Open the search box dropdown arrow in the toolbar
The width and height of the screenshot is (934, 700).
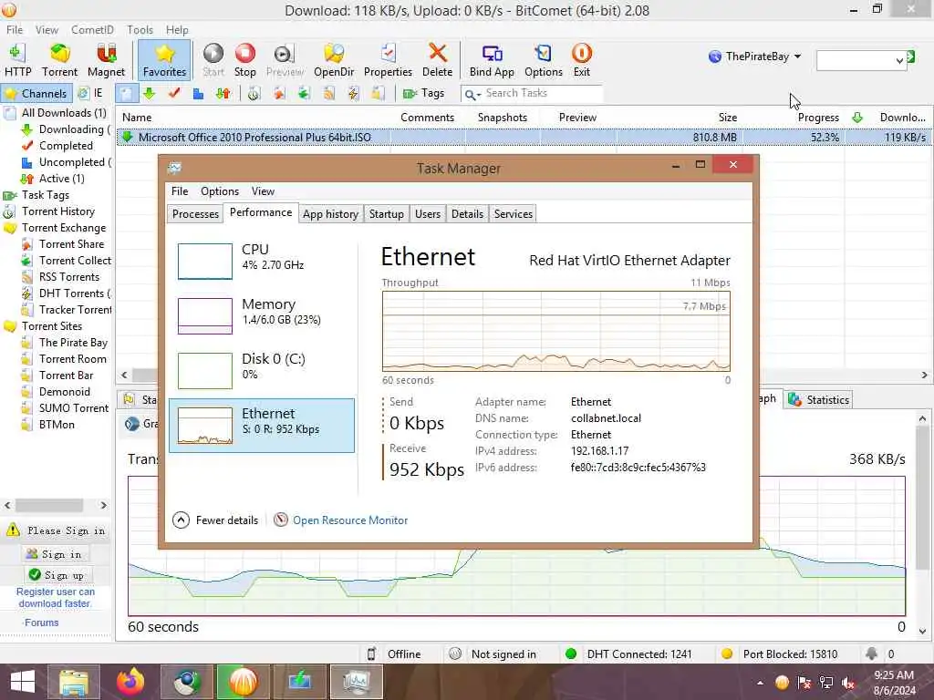pyautogui.click(x=899, y=60)
